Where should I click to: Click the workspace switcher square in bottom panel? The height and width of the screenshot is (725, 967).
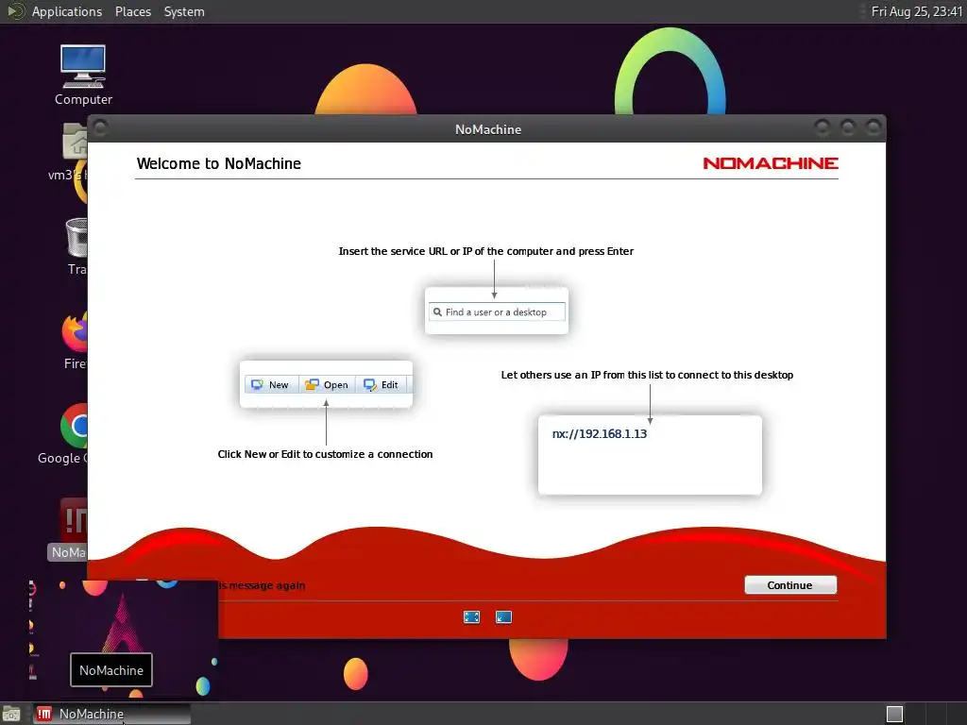pyautogui.click(x=894, y=714)
